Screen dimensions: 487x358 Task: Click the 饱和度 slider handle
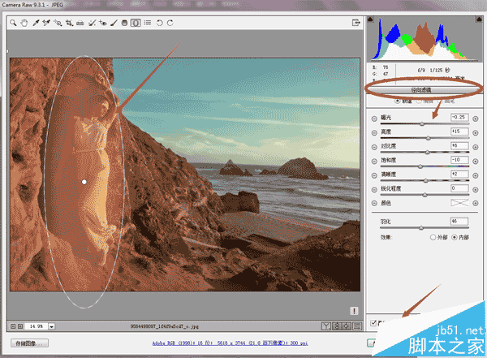tap(420, 166)
